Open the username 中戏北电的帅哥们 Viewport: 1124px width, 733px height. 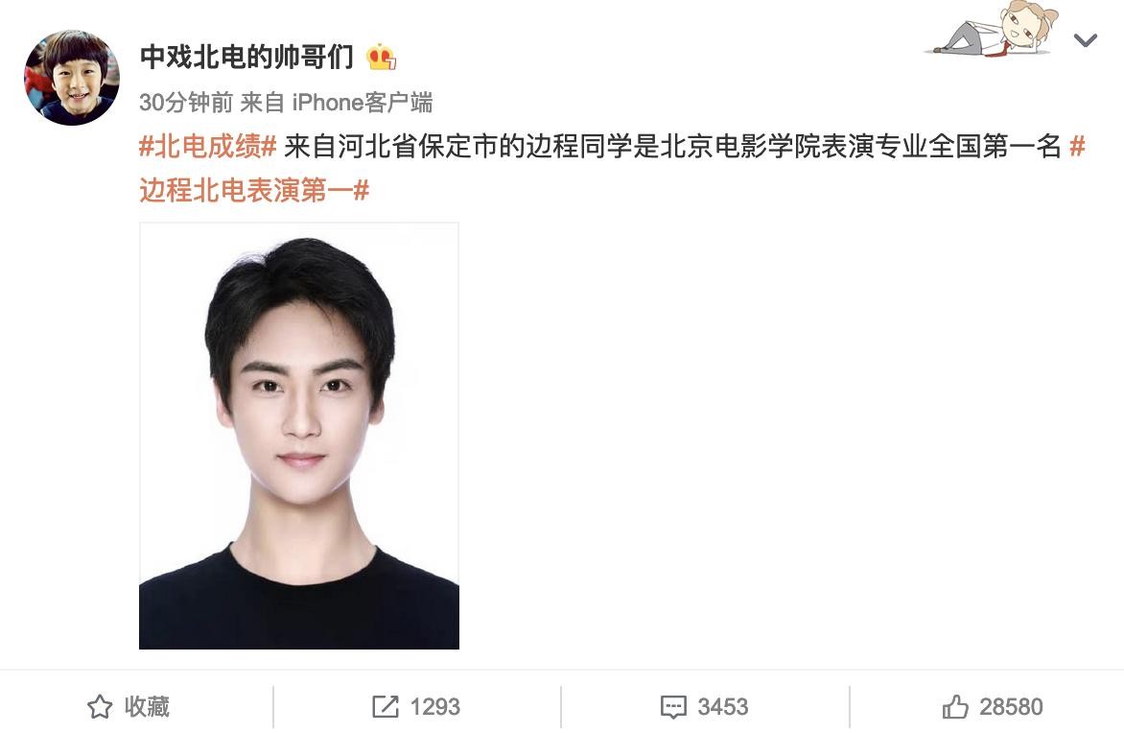point(246,57)
